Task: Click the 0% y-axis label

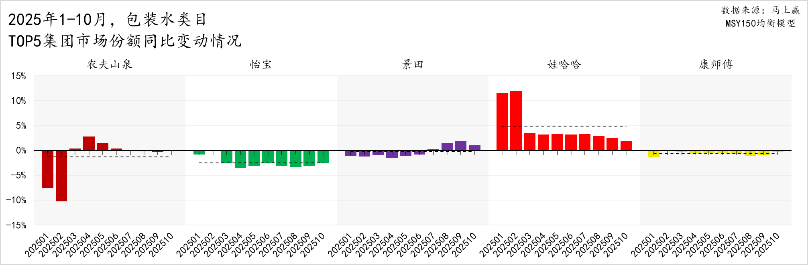Action: pyautogui.click(x=21, y=151)
